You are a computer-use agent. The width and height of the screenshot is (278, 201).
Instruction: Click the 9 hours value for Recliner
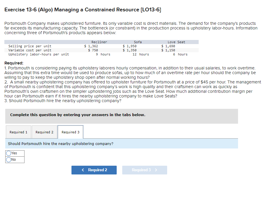(103, 54)
